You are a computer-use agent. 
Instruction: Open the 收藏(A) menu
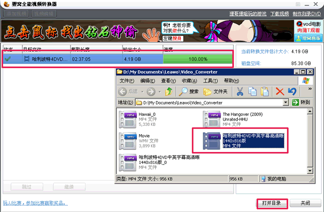point(189,81)
